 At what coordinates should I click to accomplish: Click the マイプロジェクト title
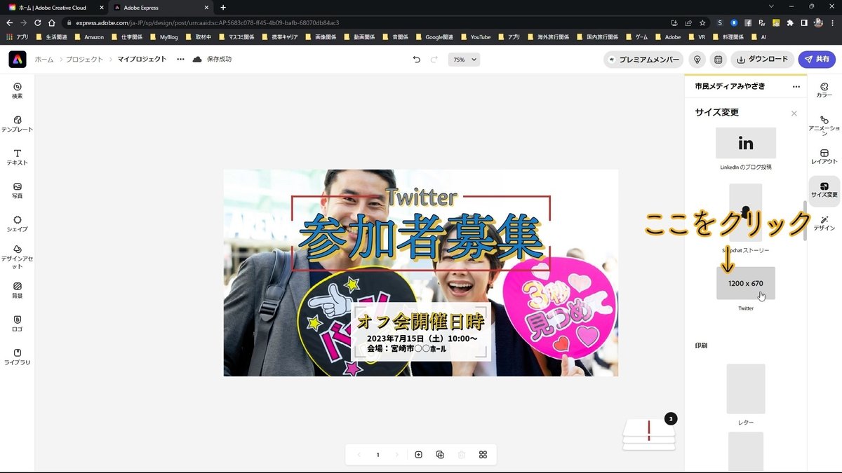tap(142, 60)
